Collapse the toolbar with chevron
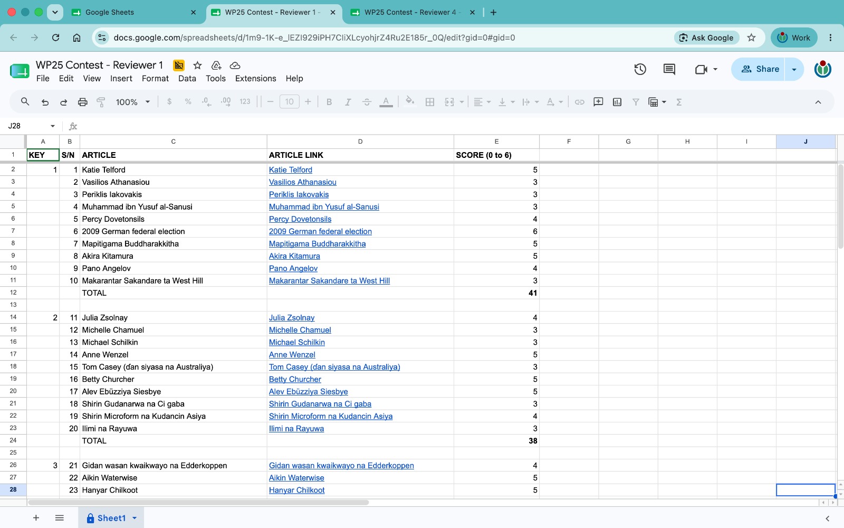Screen dimensions: 844x528 [x=818, y=102]
